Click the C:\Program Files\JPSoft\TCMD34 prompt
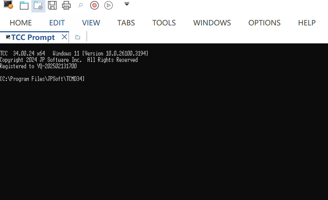 42,79
